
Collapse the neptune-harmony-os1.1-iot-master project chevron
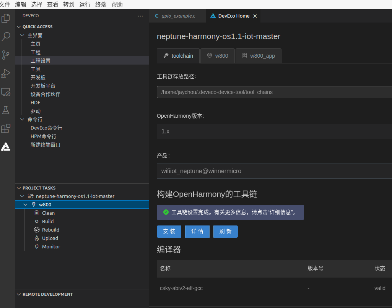click(x=22, y=196)
